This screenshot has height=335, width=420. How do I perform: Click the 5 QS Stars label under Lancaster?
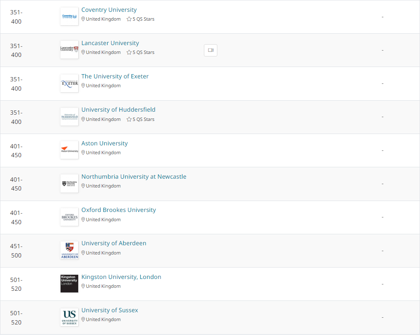tap(143, 52)
